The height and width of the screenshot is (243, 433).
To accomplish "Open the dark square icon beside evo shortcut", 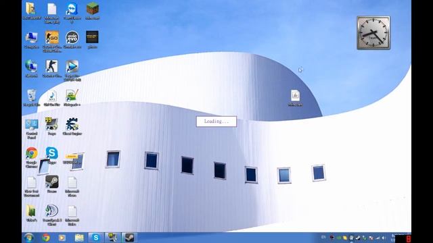I will tap(92, 40).
